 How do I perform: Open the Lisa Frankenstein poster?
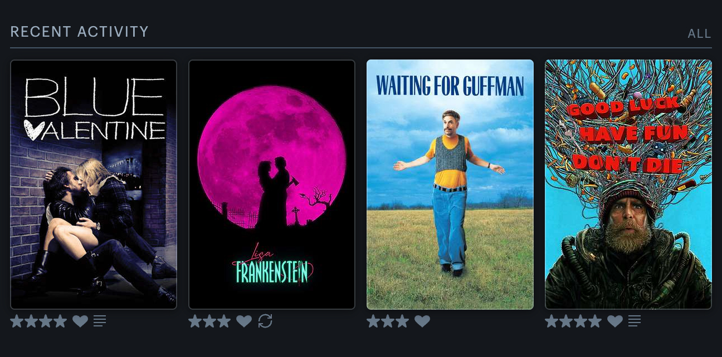pos(272,185)
